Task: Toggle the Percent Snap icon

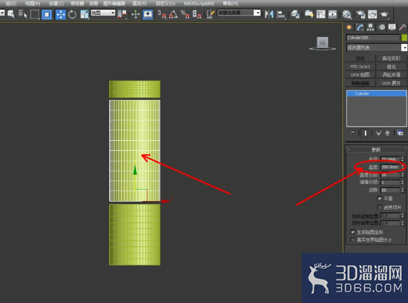Action: (x=185, y=14)
